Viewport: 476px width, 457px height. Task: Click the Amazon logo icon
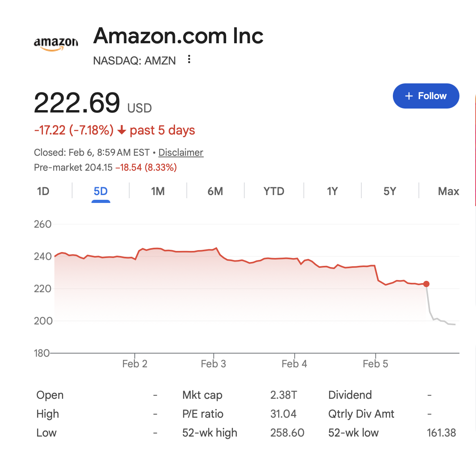point(56,44)
